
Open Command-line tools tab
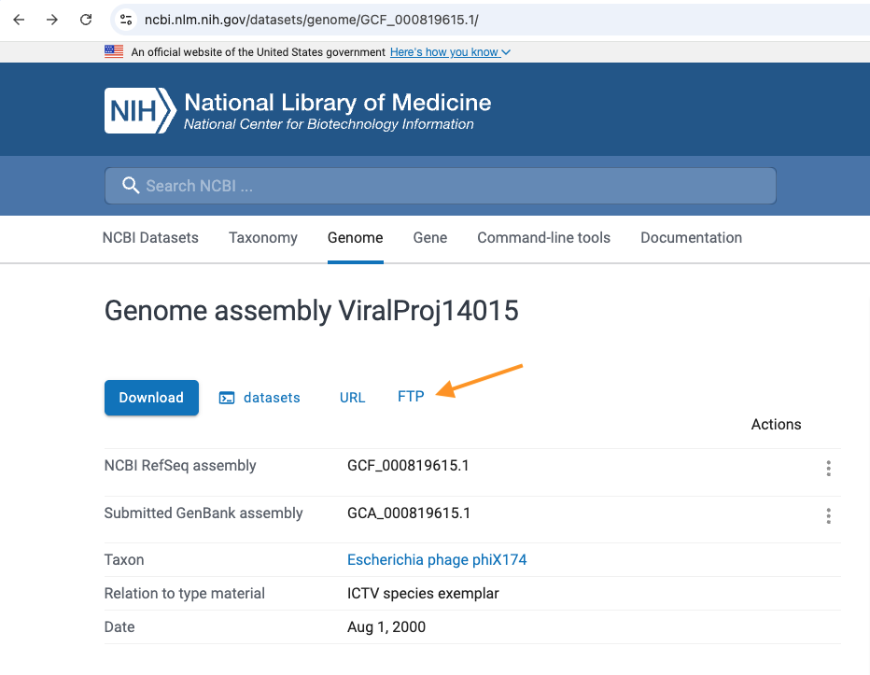tap(543, 237)
